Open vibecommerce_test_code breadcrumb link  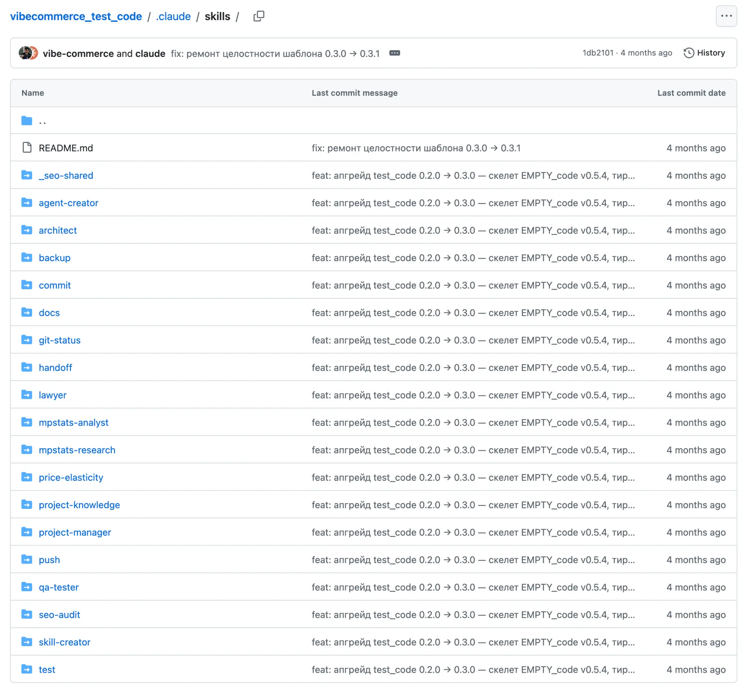pyautogui.click(x=76, y=16)
